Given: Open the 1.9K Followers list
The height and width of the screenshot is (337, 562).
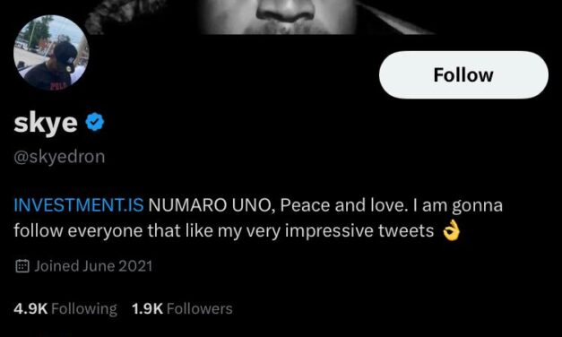Looking at the screenshot, I should pyautogui.click(x=182, y=308).
